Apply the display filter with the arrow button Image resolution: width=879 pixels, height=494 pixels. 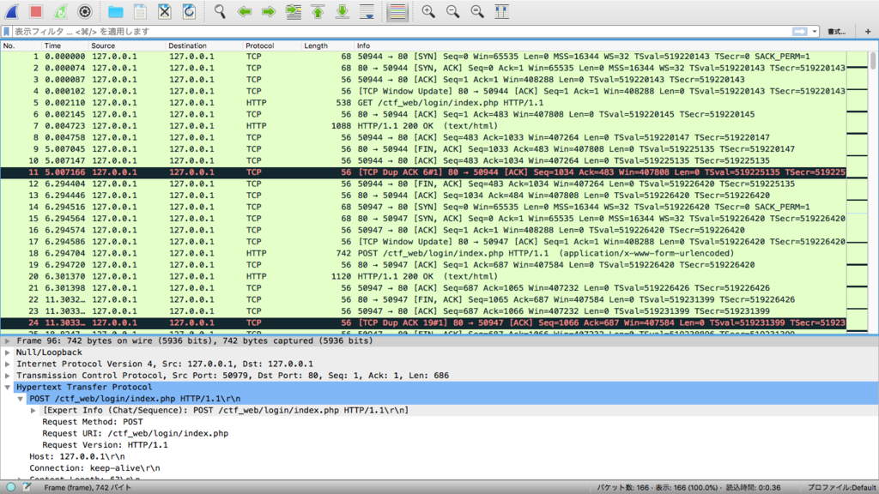pos(800,32)
